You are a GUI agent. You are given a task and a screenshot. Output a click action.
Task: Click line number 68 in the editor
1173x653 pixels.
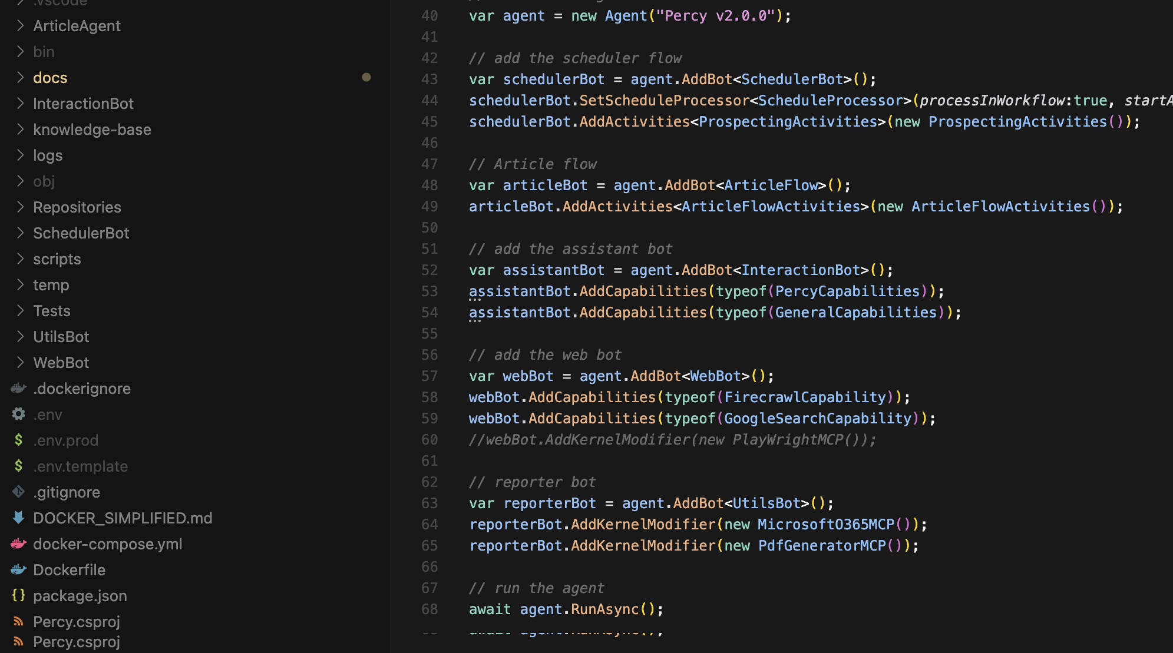[429, 609]
